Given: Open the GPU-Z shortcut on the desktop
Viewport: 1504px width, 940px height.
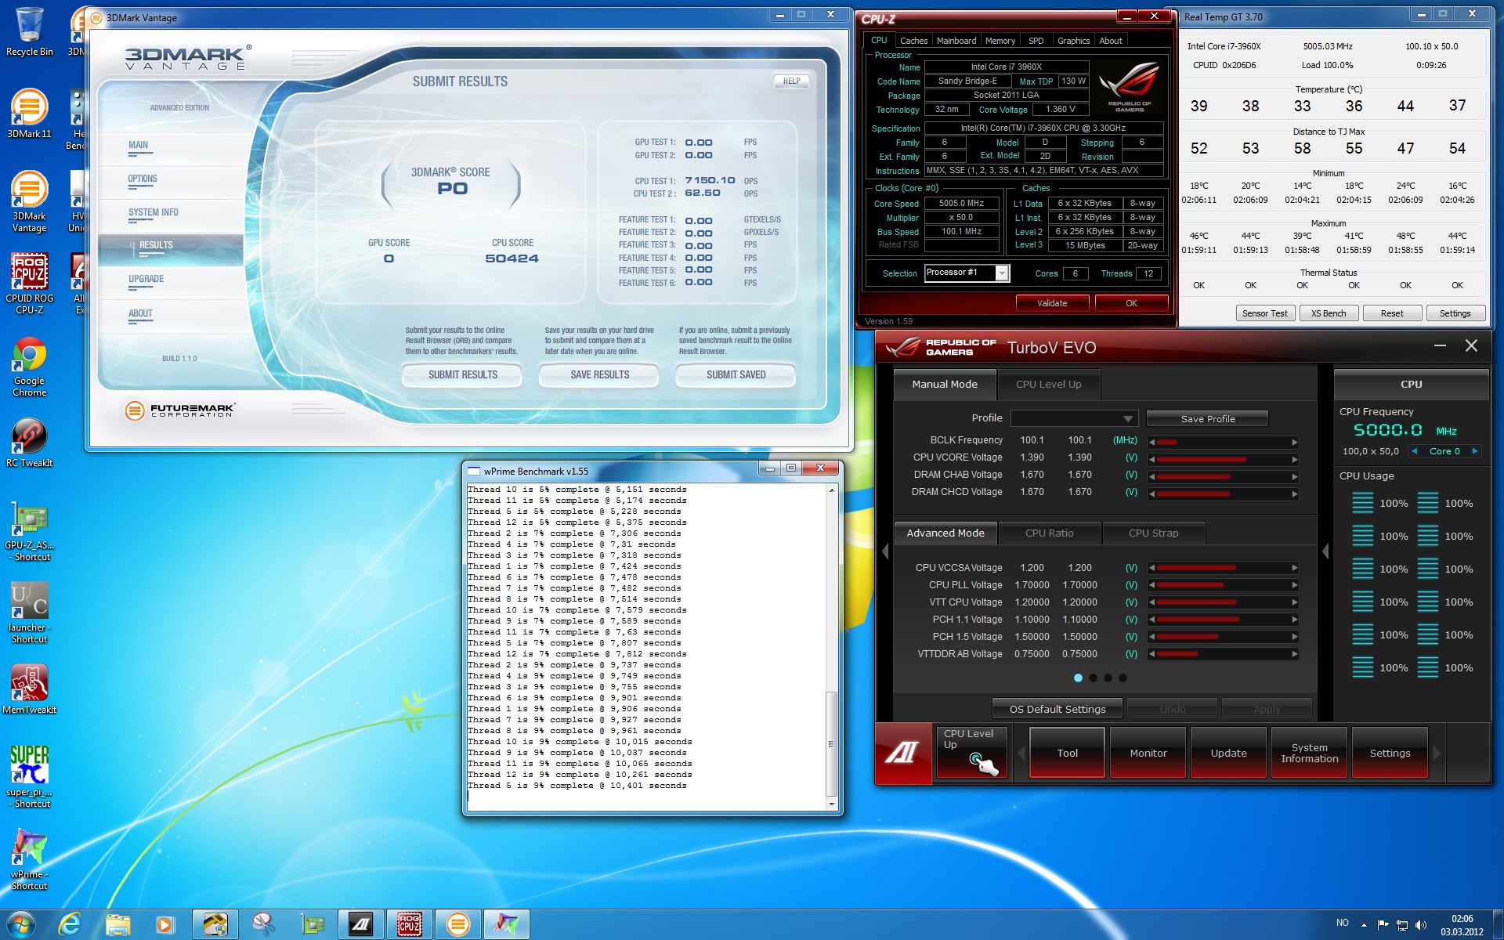Looking at the screenshot, I should 29,533.
